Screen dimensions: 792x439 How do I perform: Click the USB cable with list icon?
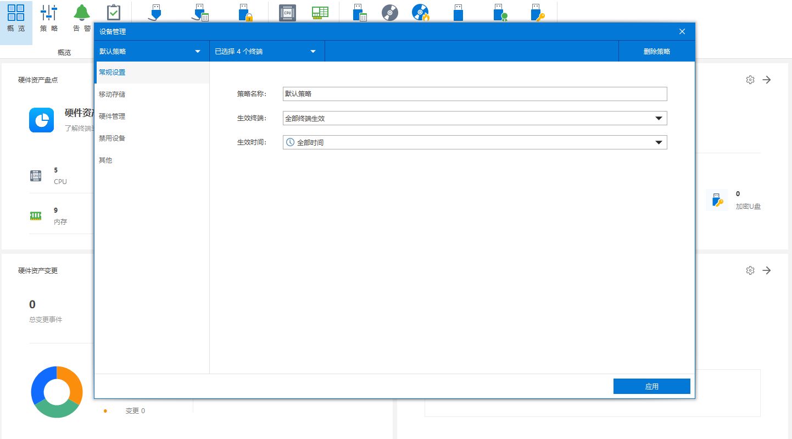(200, 12)
